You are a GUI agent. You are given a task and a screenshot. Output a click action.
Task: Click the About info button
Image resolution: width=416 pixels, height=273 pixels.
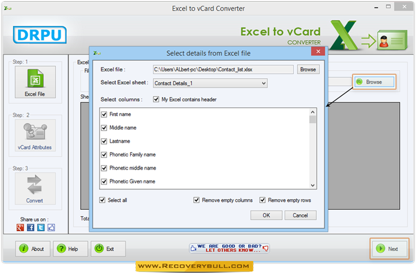(x=33, y=249)
